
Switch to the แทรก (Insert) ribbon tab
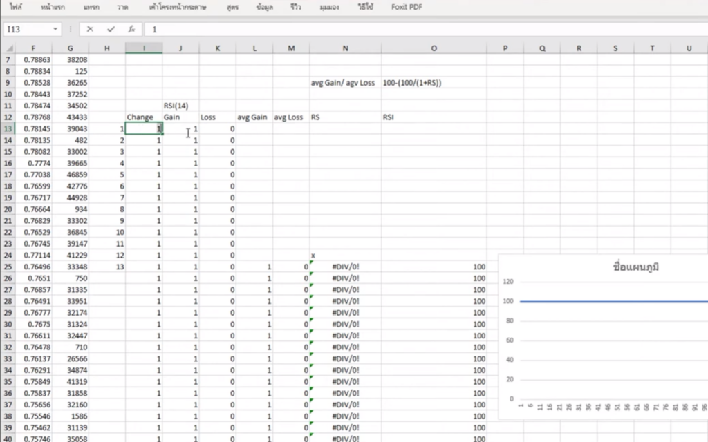(92, 7)
